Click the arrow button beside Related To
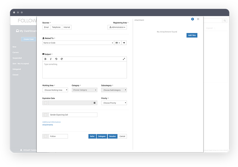This screenshot has width=238, height=167. tap(124, 43)
